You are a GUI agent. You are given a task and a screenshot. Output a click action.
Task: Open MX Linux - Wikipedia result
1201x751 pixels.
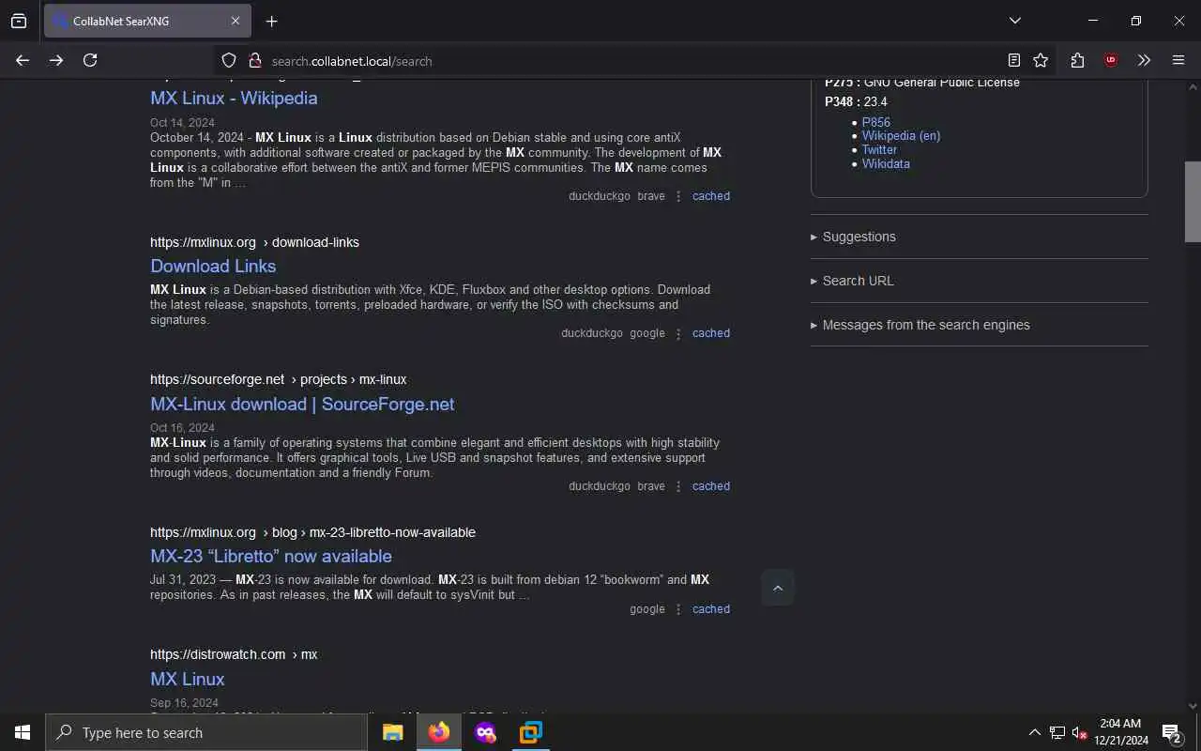click(234, 98)
